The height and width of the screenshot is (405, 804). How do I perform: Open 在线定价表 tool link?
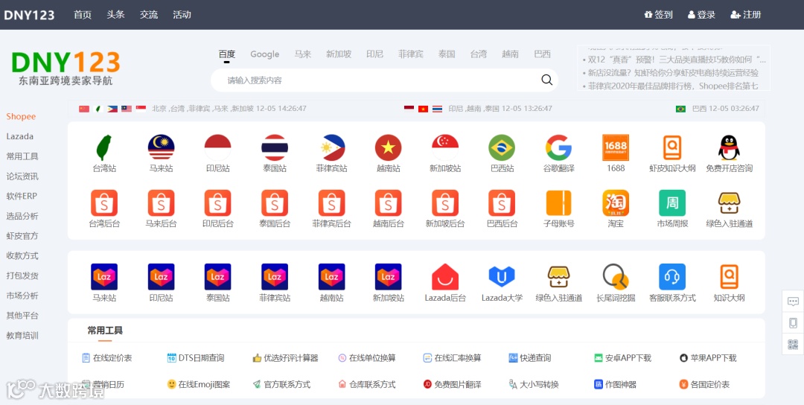tap(106, 358)
